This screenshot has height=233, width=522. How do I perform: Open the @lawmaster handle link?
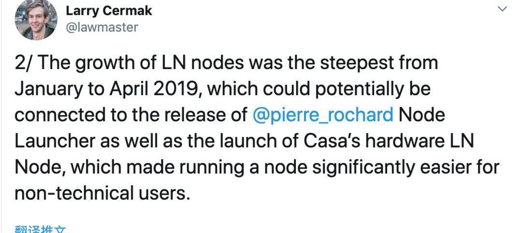[x=101, y=27]
